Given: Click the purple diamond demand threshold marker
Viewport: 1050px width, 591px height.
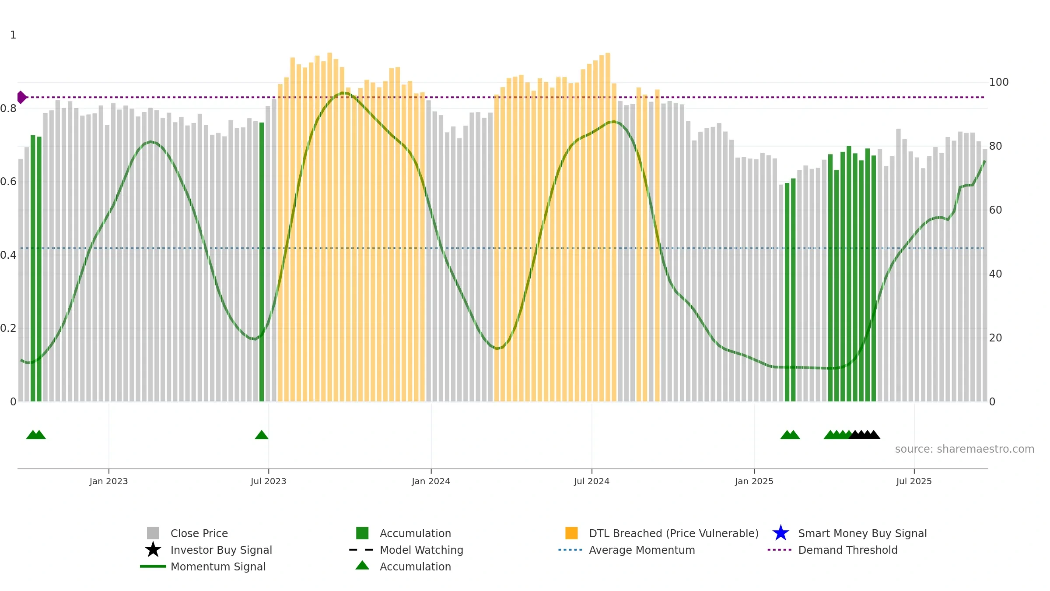Looking at the screenshot, I should (21, 97).
